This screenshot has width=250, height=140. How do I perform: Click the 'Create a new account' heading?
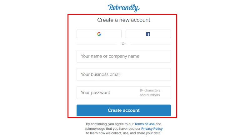pos(124,20)
